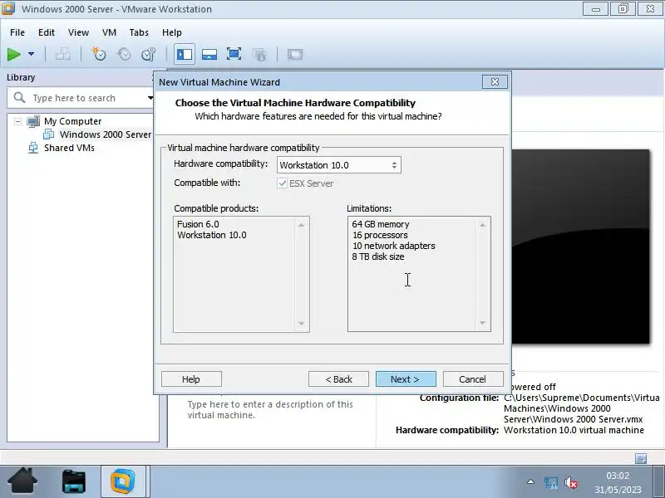Go back with the < Back button
This screenshot has height=498, width=665.
[338, 379]
